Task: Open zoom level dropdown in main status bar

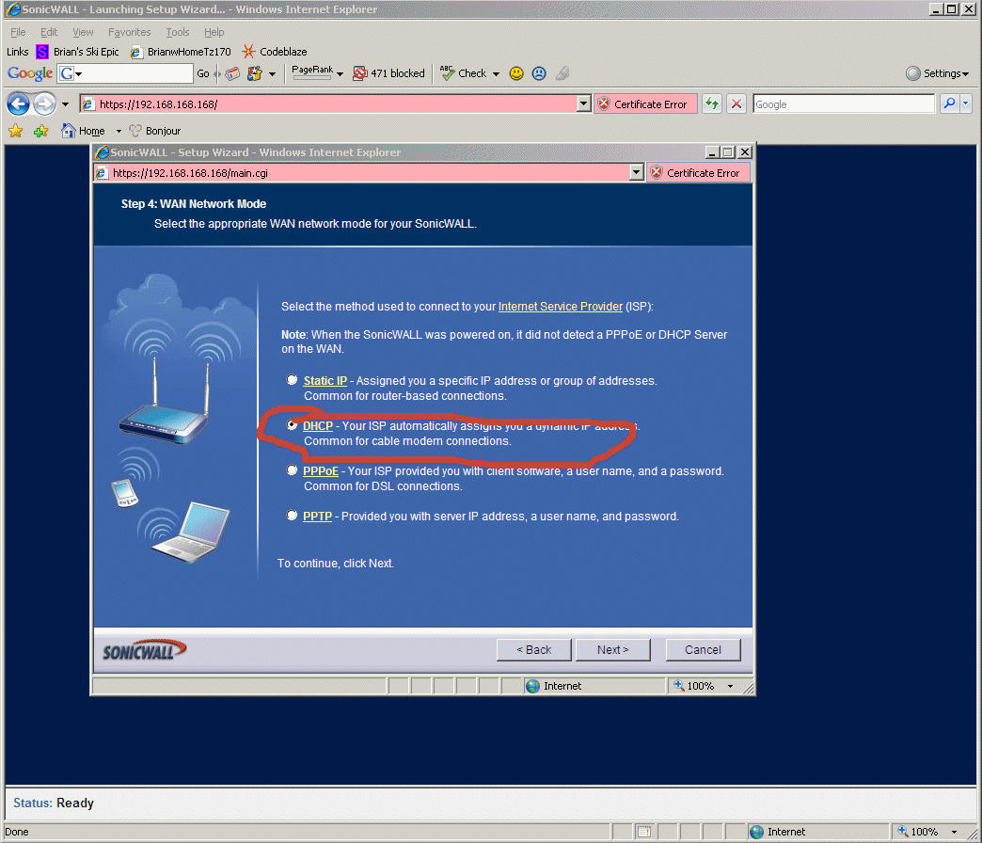Action: (954, 833)
